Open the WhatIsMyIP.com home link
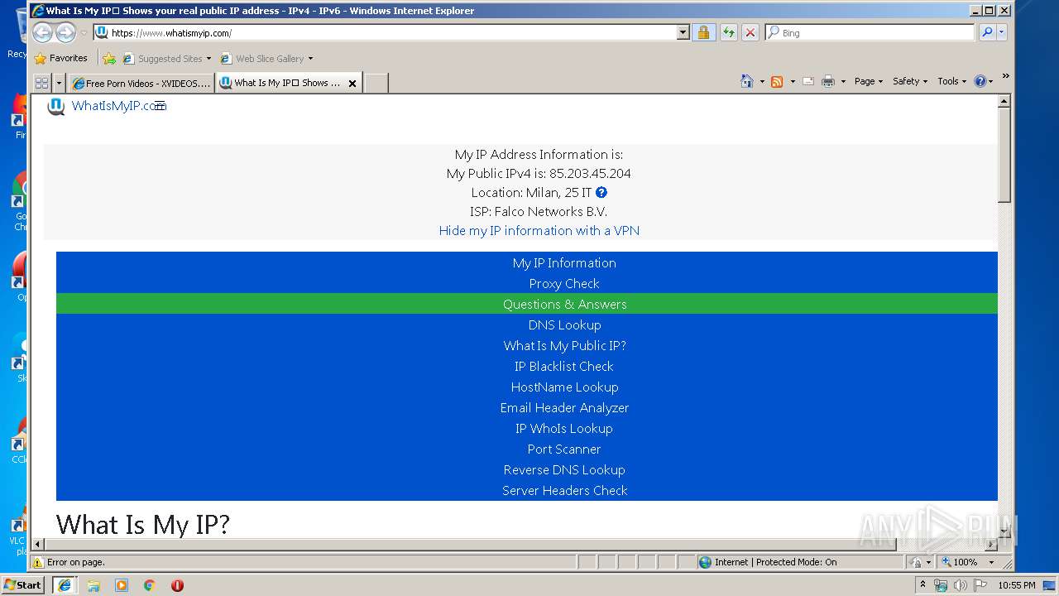This screenshot has width=1059, height=596. [x=119, y=106]
